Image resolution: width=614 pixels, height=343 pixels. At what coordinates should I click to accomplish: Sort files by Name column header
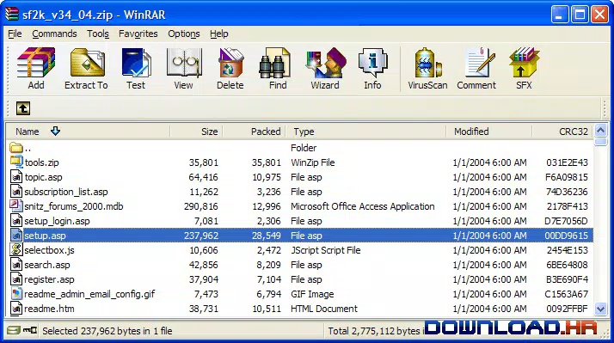(x=88, y=132)
